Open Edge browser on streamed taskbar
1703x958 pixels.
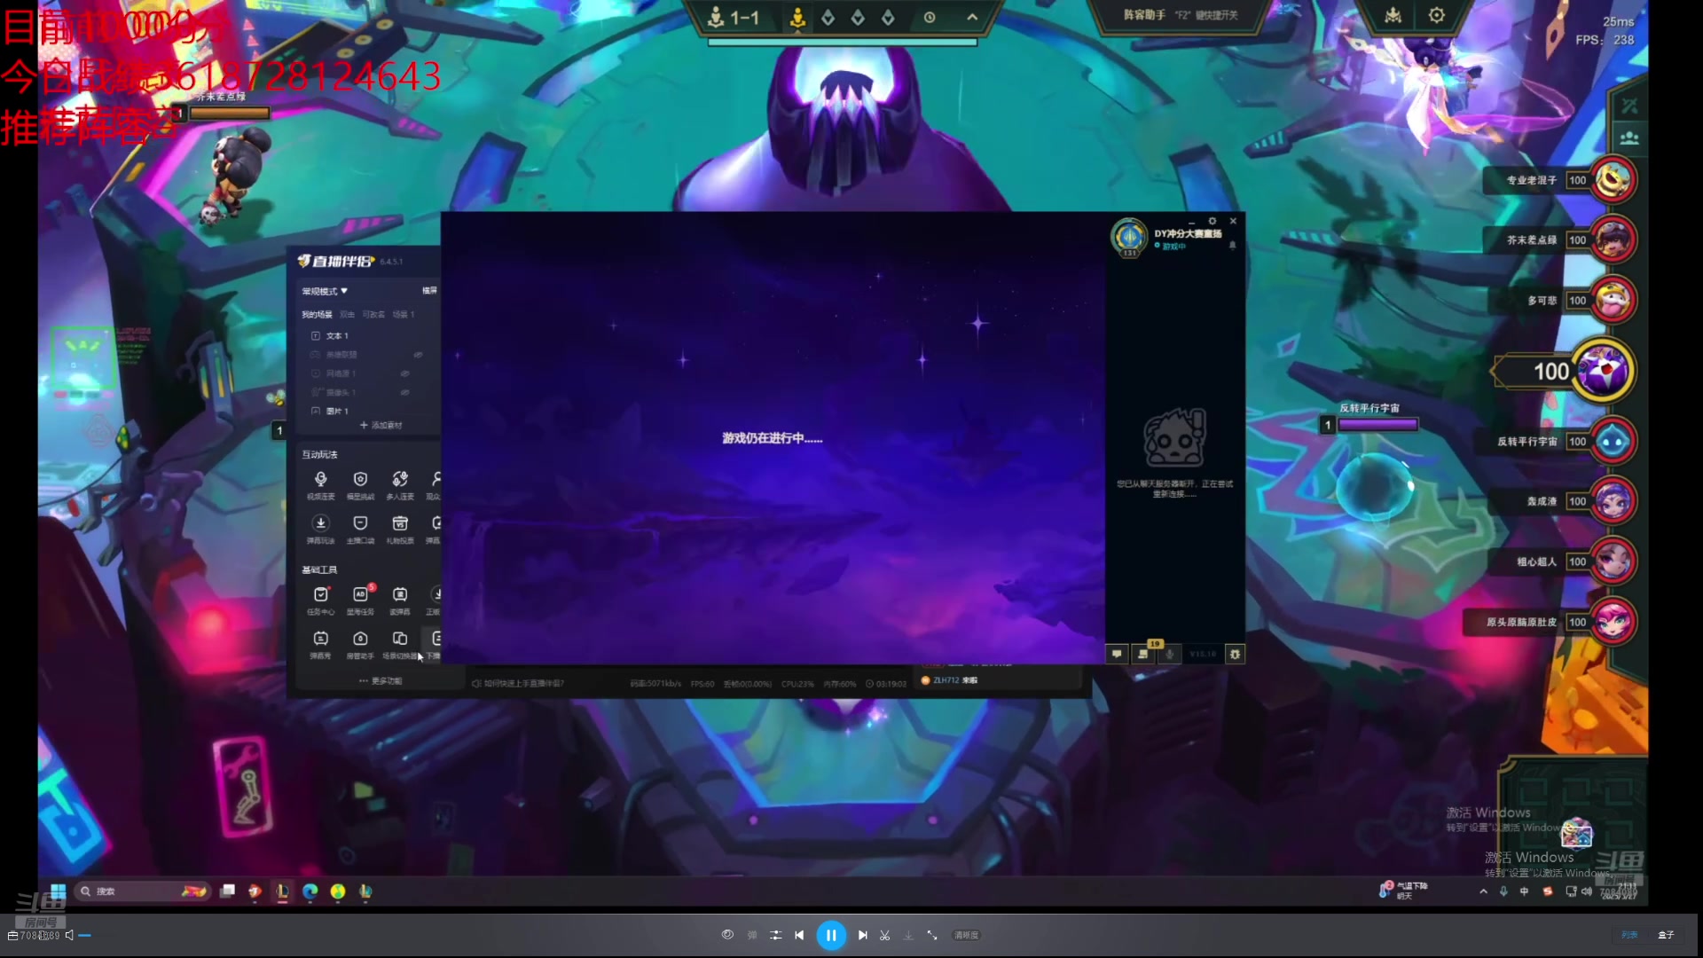(x=310, y=891)
